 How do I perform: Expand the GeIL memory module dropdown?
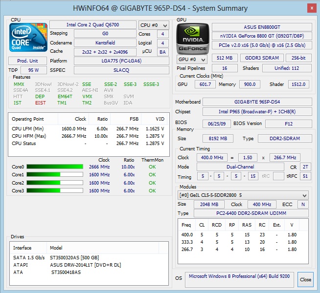(243, 195)
